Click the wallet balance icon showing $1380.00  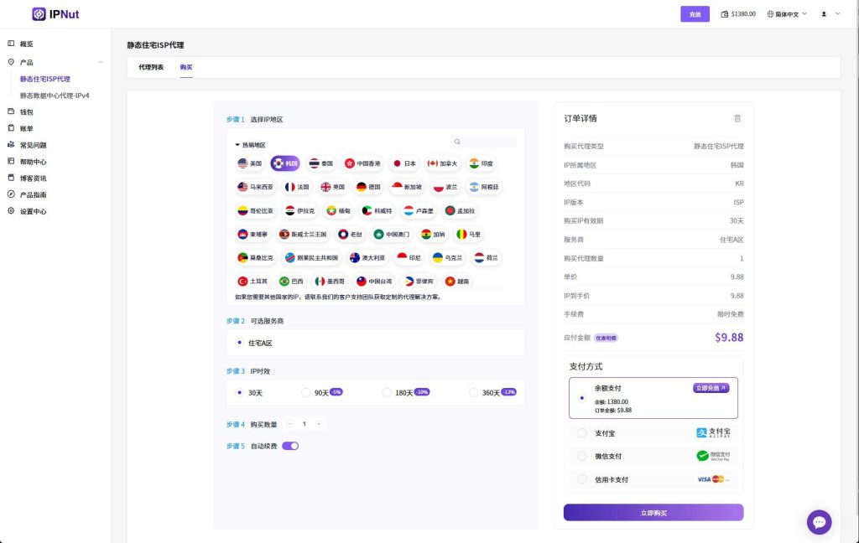click(x=725, y=14)
